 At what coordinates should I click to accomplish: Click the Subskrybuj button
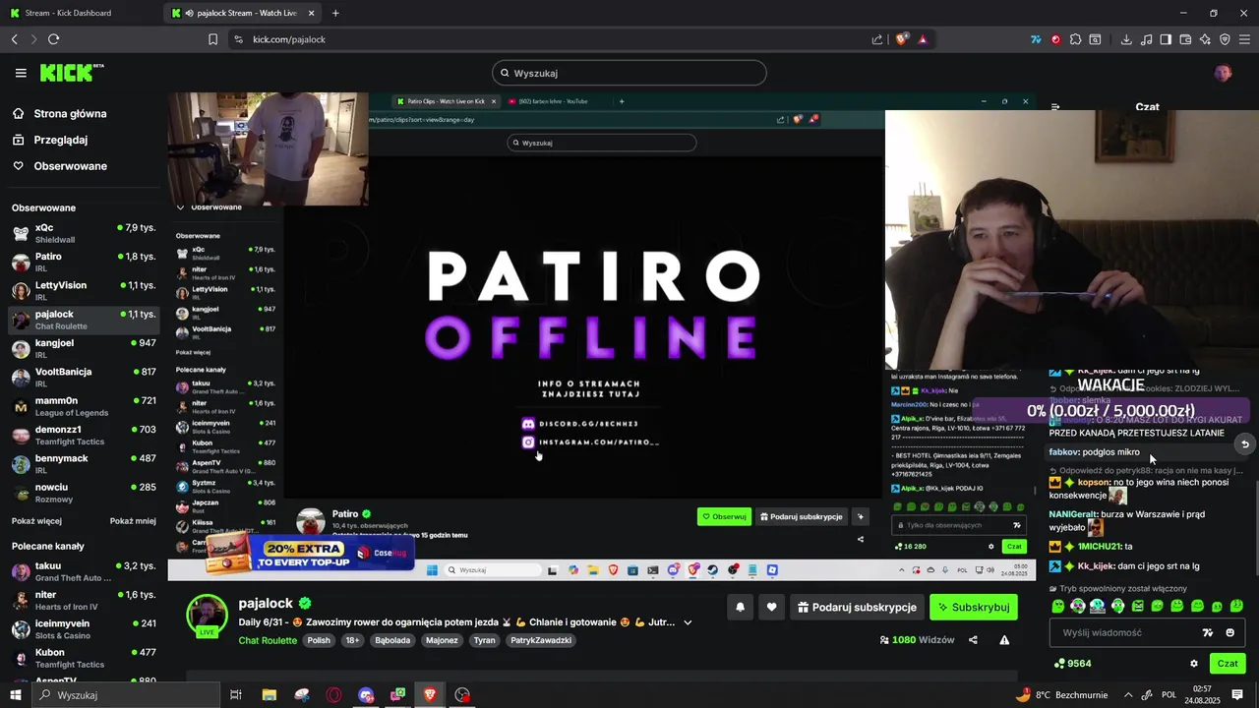pos(973,608)
